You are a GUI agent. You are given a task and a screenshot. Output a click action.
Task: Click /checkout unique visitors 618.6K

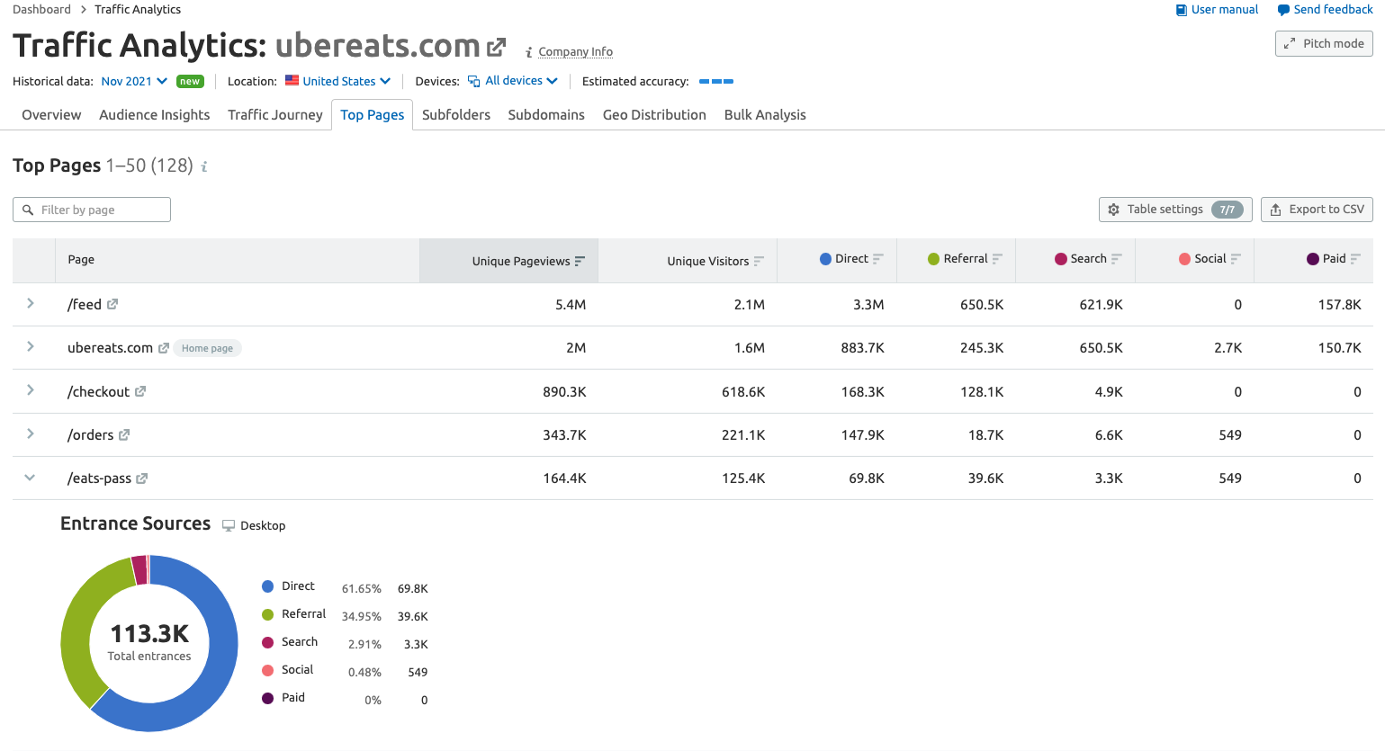[x=743, y=392]
